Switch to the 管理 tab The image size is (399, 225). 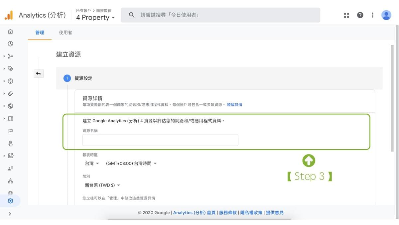(40, 33)
